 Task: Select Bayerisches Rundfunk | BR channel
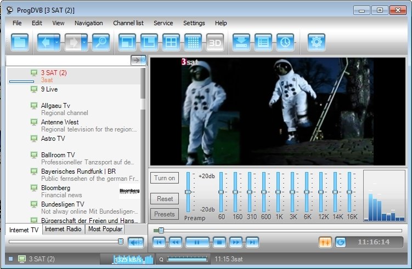74,175
